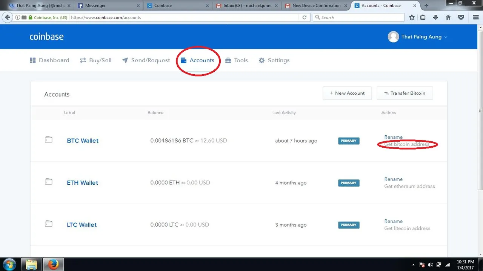Bookmark this page with the star icon
Screen dimensions: 483x271
tap(412, 17)
